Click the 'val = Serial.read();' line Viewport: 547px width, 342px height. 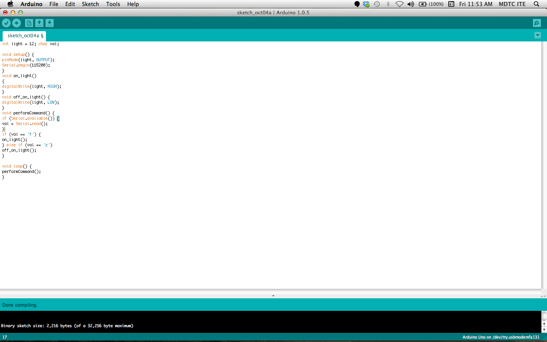click(x=25, y=124)
